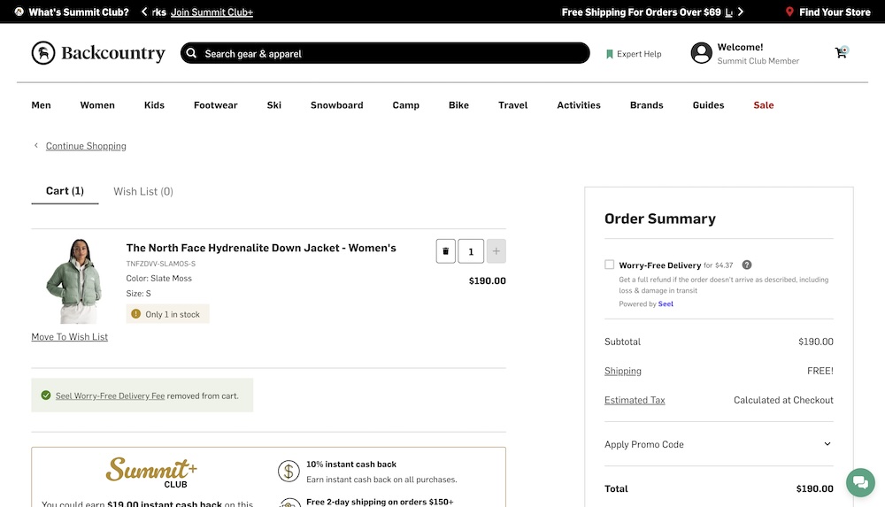
Task: Open the Footwear menu
Action: coord(216,105)
